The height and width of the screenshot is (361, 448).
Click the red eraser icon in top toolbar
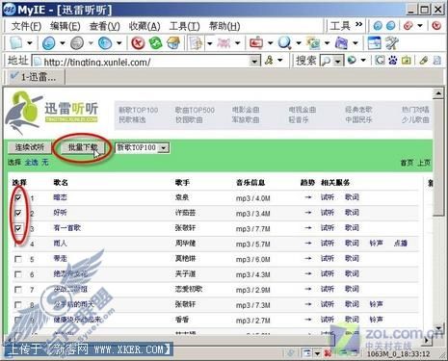(408, 26)
